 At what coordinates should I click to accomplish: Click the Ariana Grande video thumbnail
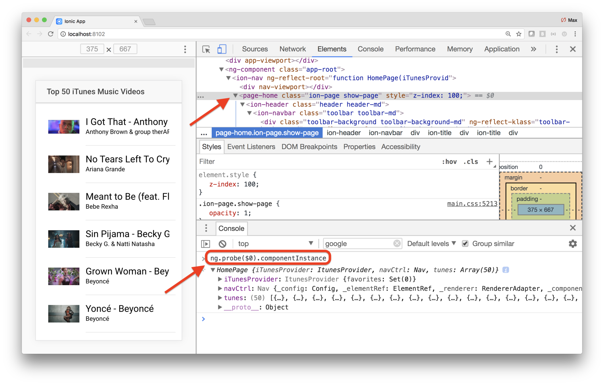click(64, 164)
